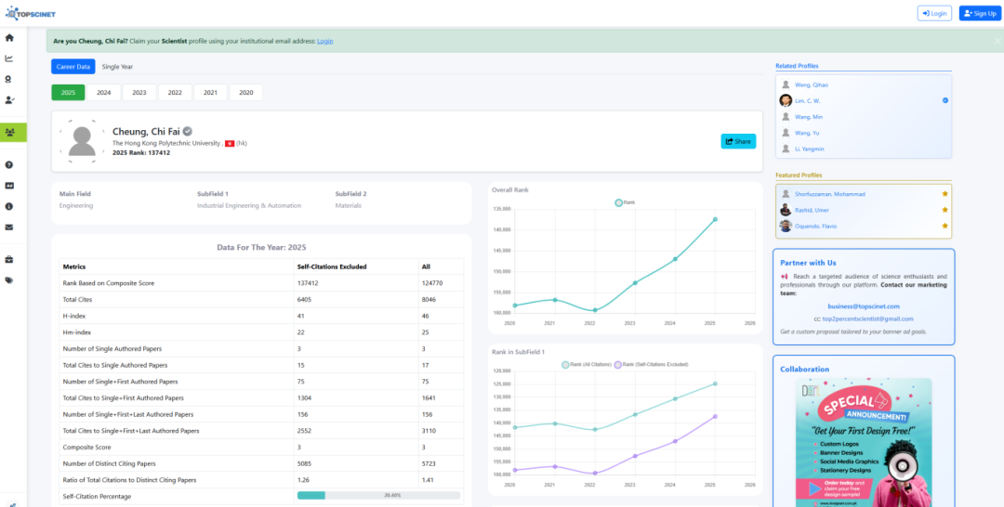Toggle Rank (All Citations) legend series
This screenshot has width=1004, height=507.
click(x=586, y=365)
